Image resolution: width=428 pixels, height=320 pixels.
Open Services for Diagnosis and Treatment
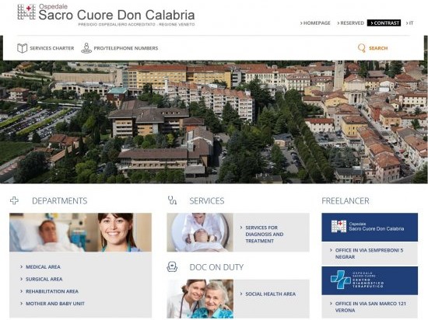click(x=264, y=235)
